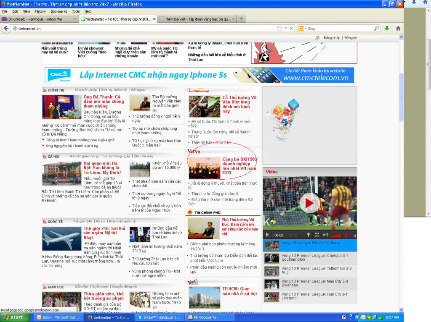Open My Documents from the taskbar

coord(210,317)
